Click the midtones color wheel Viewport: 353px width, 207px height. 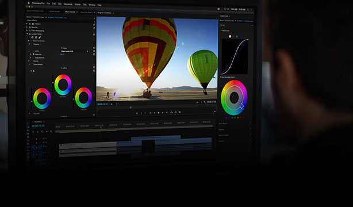(63, 85)
